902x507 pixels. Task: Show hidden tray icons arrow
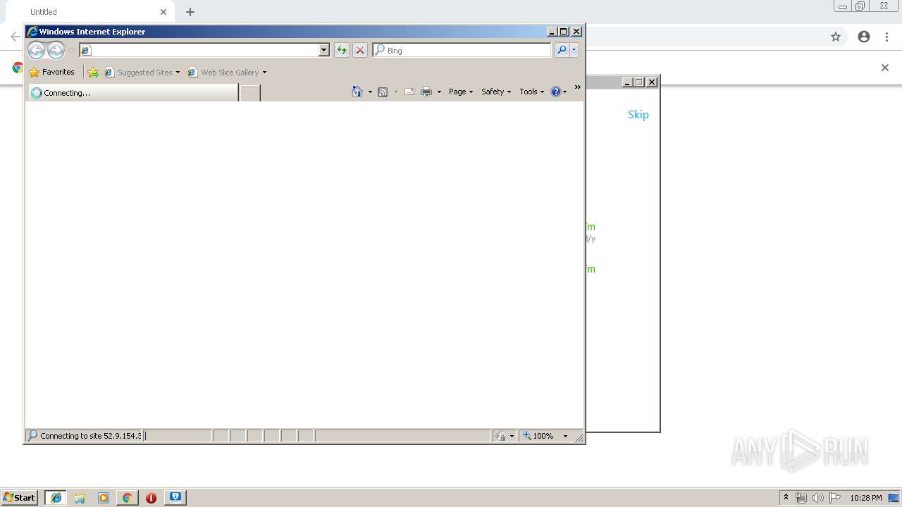click(x=786, y=498)
